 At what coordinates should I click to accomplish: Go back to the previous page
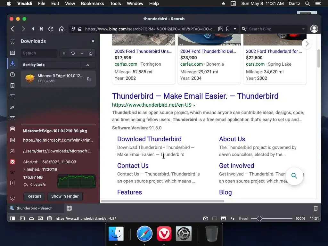tap(12, 29)
